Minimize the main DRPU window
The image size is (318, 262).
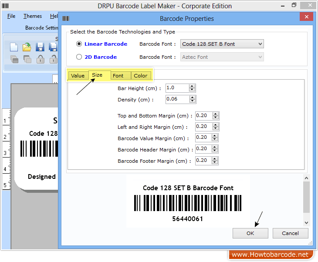pos(283,6)
